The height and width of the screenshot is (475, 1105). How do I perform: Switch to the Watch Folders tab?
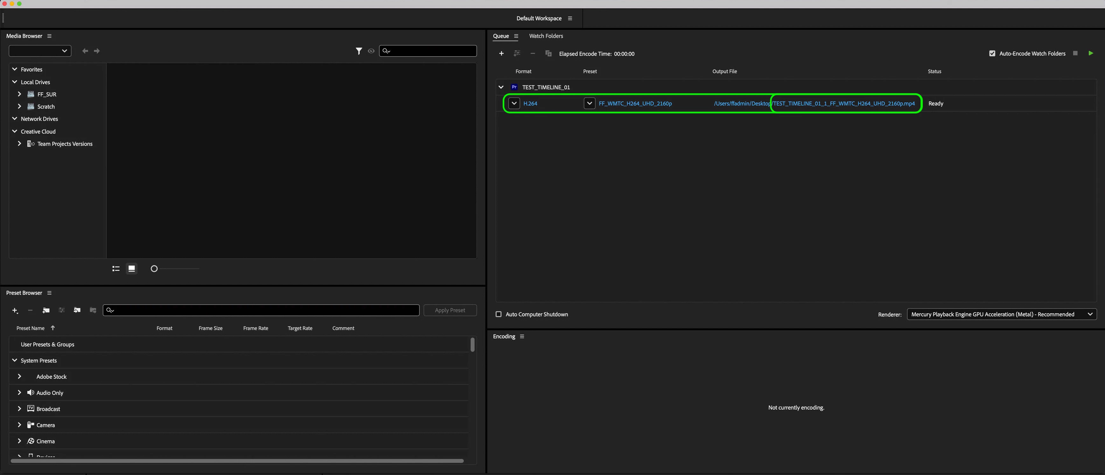tap(545, 36)
